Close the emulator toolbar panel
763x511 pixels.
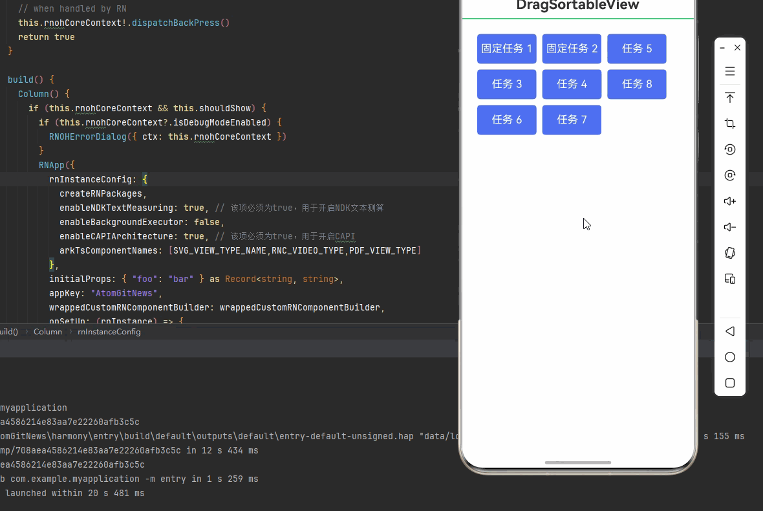pyautogui.click(x=737, y=48)
